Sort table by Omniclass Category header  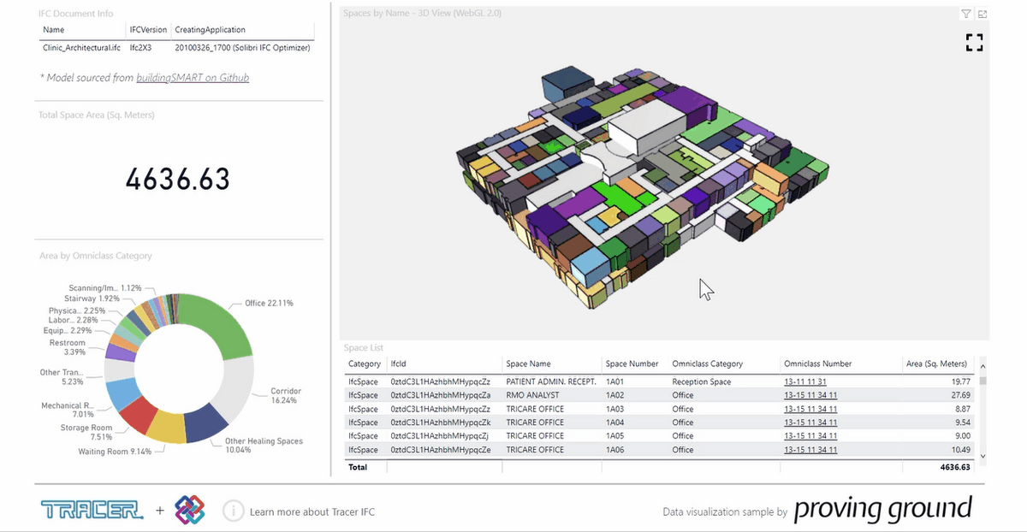708,364
